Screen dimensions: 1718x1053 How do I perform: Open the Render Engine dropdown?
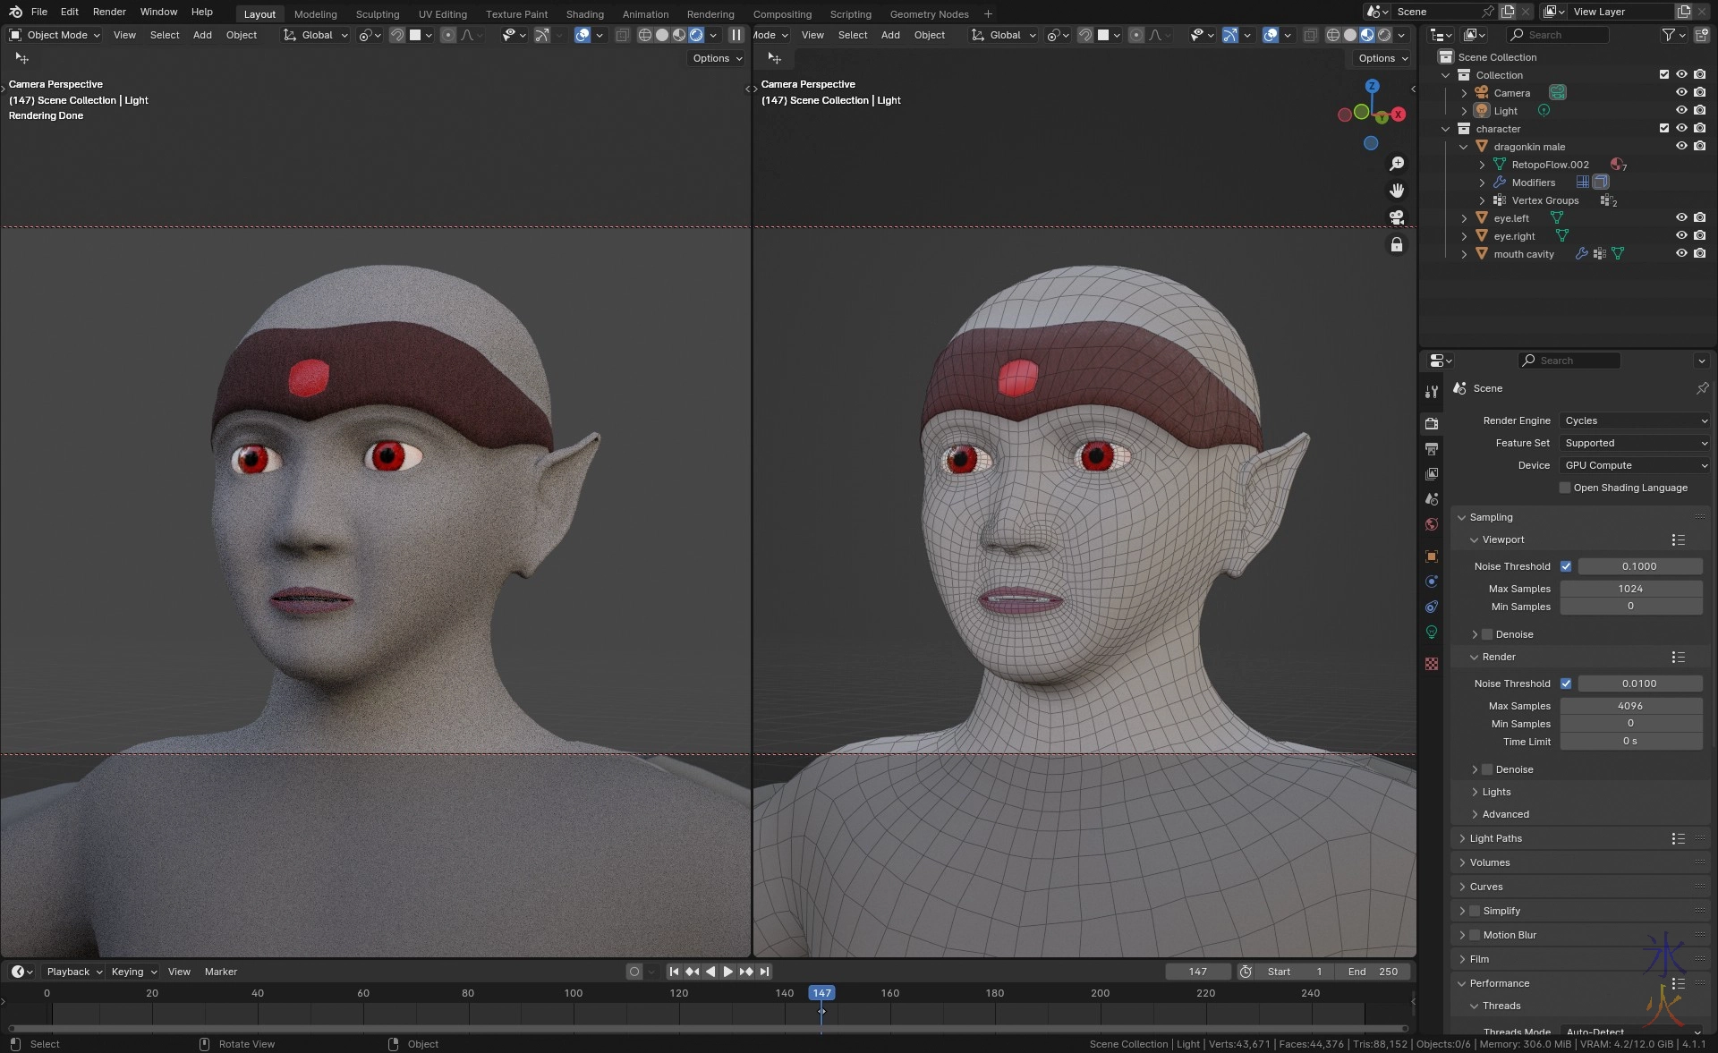point(1635,420)
